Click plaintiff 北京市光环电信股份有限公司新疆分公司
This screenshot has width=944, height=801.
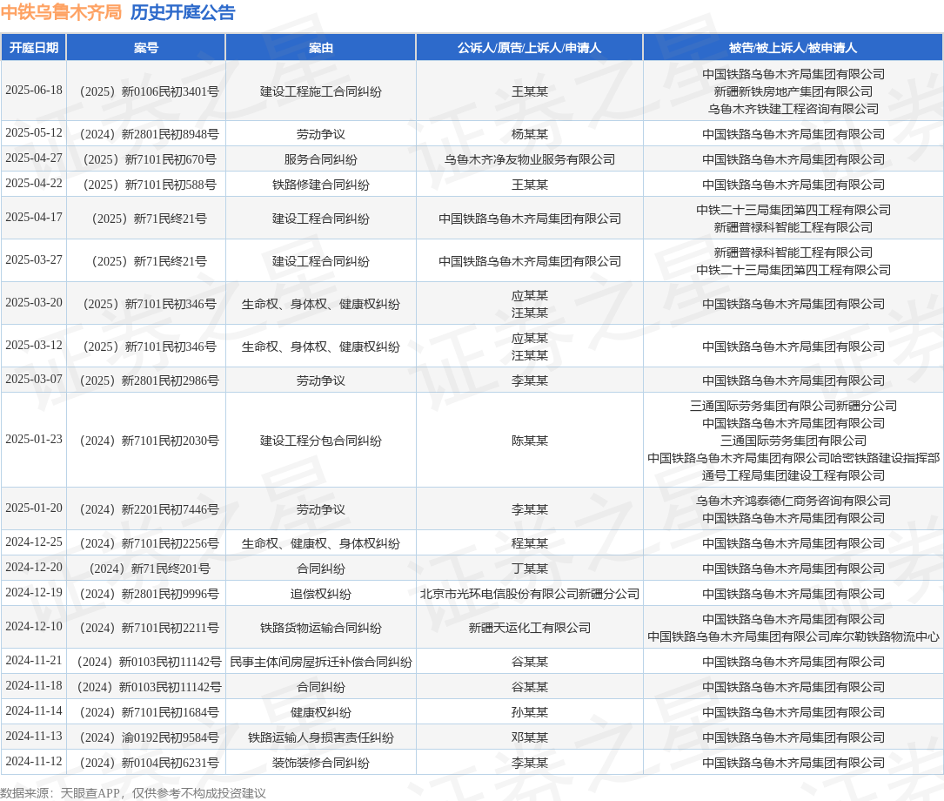(530, 594)
